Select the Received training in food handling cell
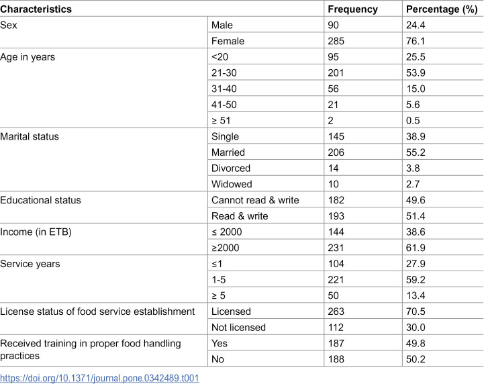The height and width of the screenshot is (384, 484). click(91, 350)
